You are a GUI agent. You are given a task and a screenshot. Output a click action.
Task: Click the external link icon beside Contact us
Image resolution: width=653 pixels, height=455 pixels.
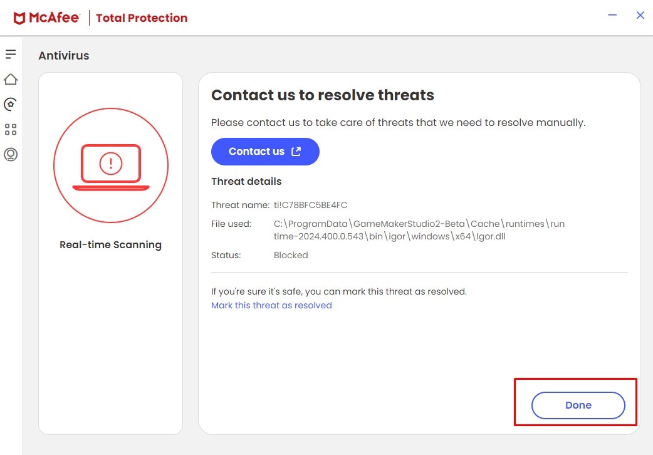pyautogui.click(x=296, y=152)
